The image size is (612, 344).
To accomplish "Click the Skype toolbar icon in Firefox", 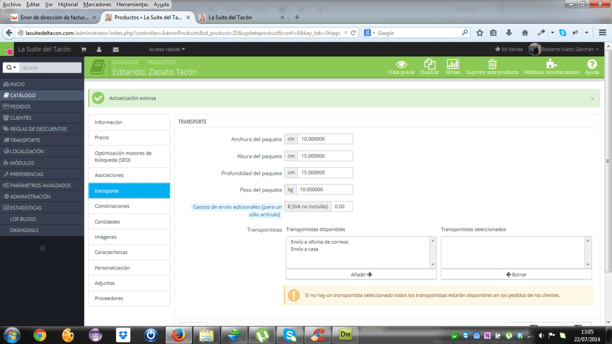I will [562, 33].
